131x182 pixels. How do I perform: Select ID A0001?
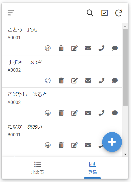coord(14,38)
